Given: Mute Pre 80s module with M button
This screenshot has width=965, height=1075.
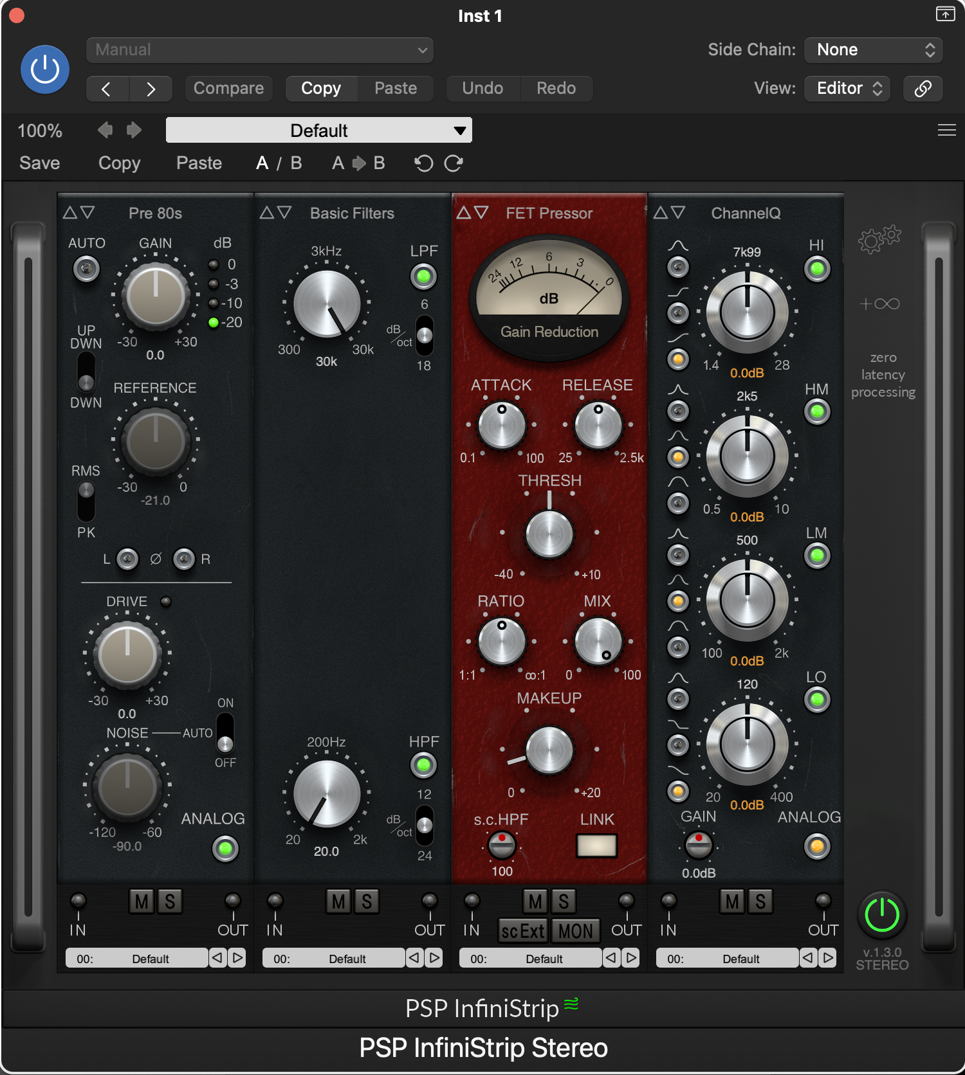Looking at the screenshot, I should pos(142,902).
